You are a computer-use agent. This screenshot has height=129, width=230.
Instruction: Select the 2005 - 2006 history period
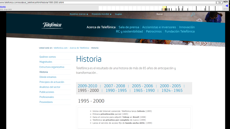[142, 86]
